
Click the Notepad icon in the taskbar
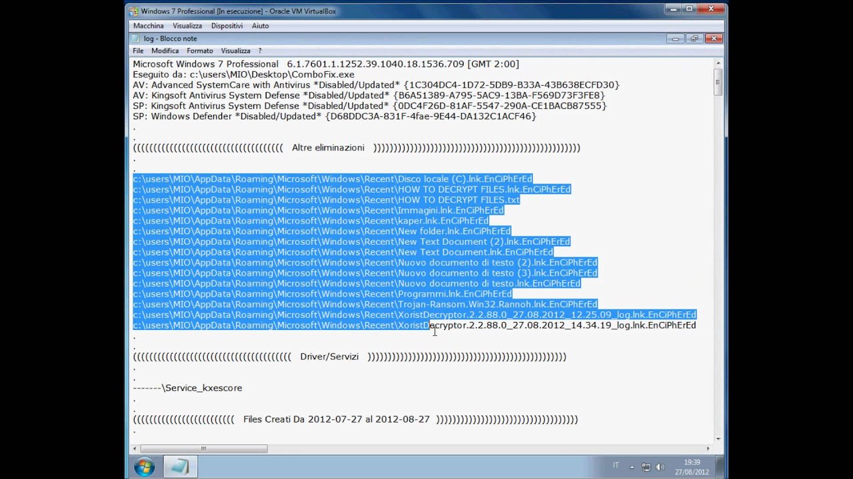(179, 467)
